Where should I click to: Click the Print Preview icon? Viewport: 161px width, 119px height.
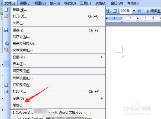click(6, 85)
